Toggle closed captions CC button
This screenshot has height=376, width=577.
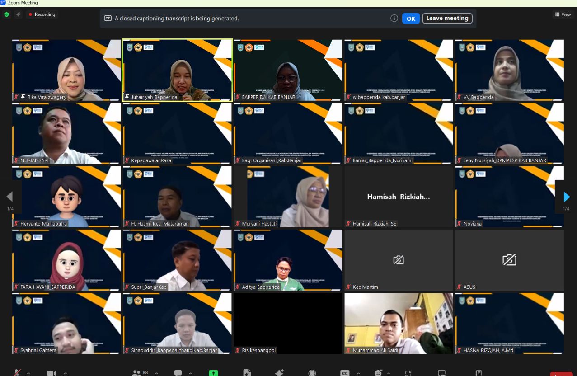click(x=345, y=373)
